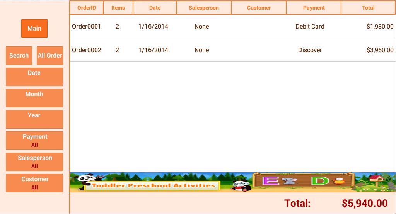
Task: Sort by the Items column header
Action: 118,8
